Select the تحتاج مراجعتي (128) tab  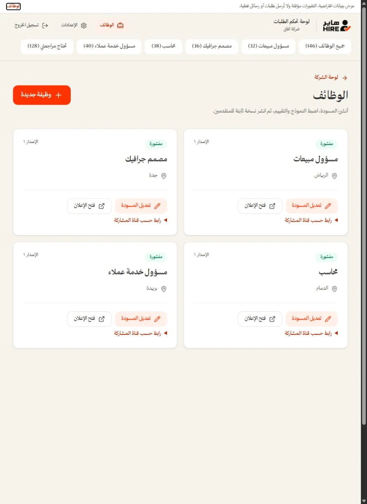(x=47, y=46)
